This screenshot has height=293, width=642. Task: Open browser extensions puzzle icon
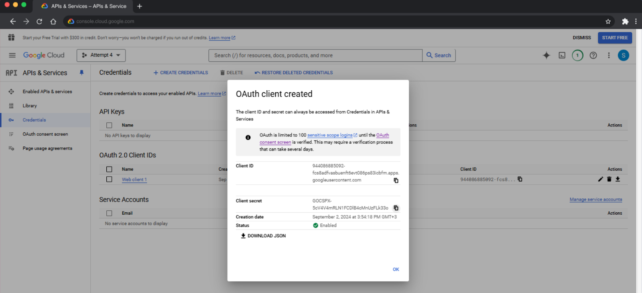(x=625, y=21)
